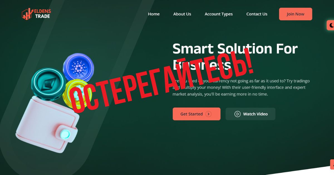Click the glowing clasp button on the wallet
This screenshot has width=334, height=175.
tap(65, 135)
